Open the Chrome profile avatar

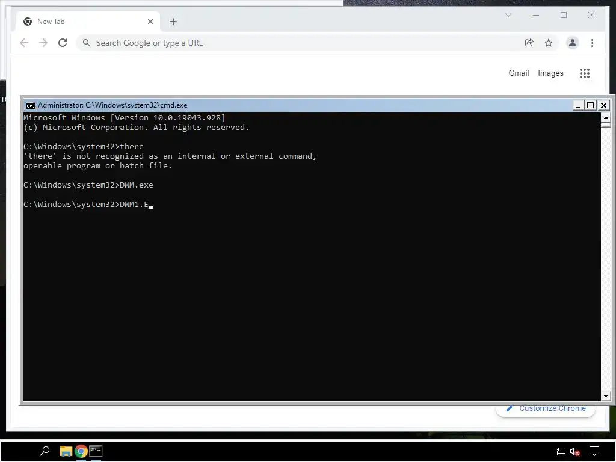[573, 43]
